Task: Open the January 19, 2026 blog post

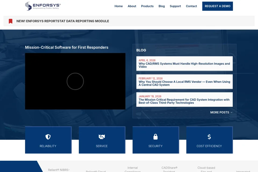Action: [184, 100]
